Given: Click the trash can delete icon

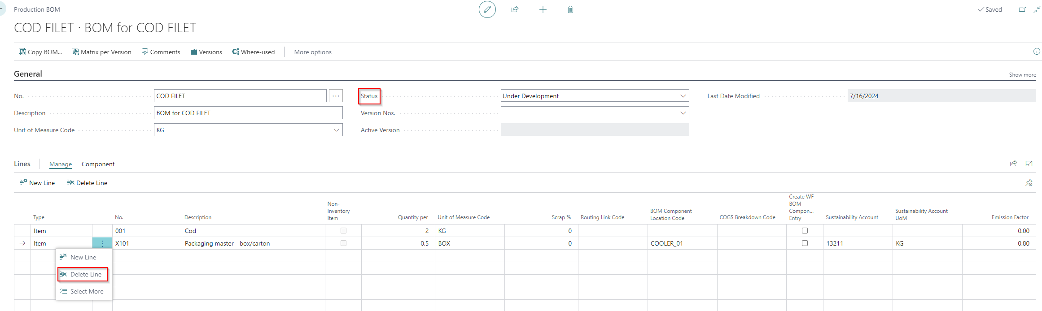Looking at the screenshot, I should tap(570, 9).
